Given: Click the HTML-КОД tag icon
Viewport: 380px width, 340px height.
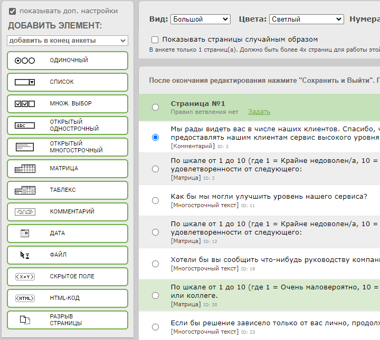Looking at the screenshot, I should click(x=25, y=298).
